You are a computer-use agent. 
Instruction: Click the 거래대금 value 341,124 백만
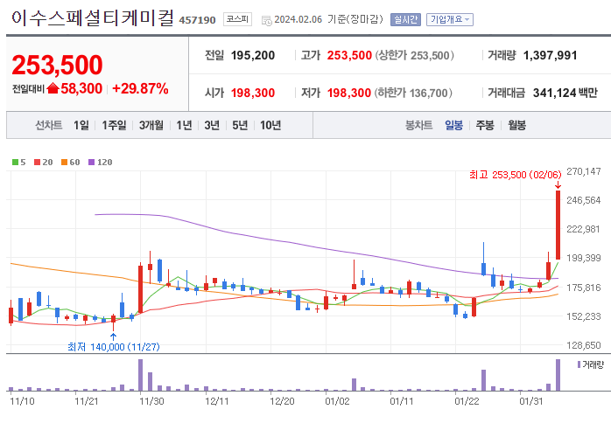[x=565, y=93]
